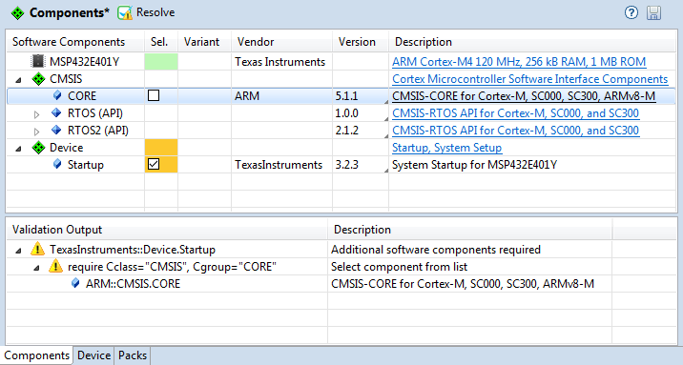Select 'Select component from list' text
This screenshot has height=365, width=683.
(399, 267)
